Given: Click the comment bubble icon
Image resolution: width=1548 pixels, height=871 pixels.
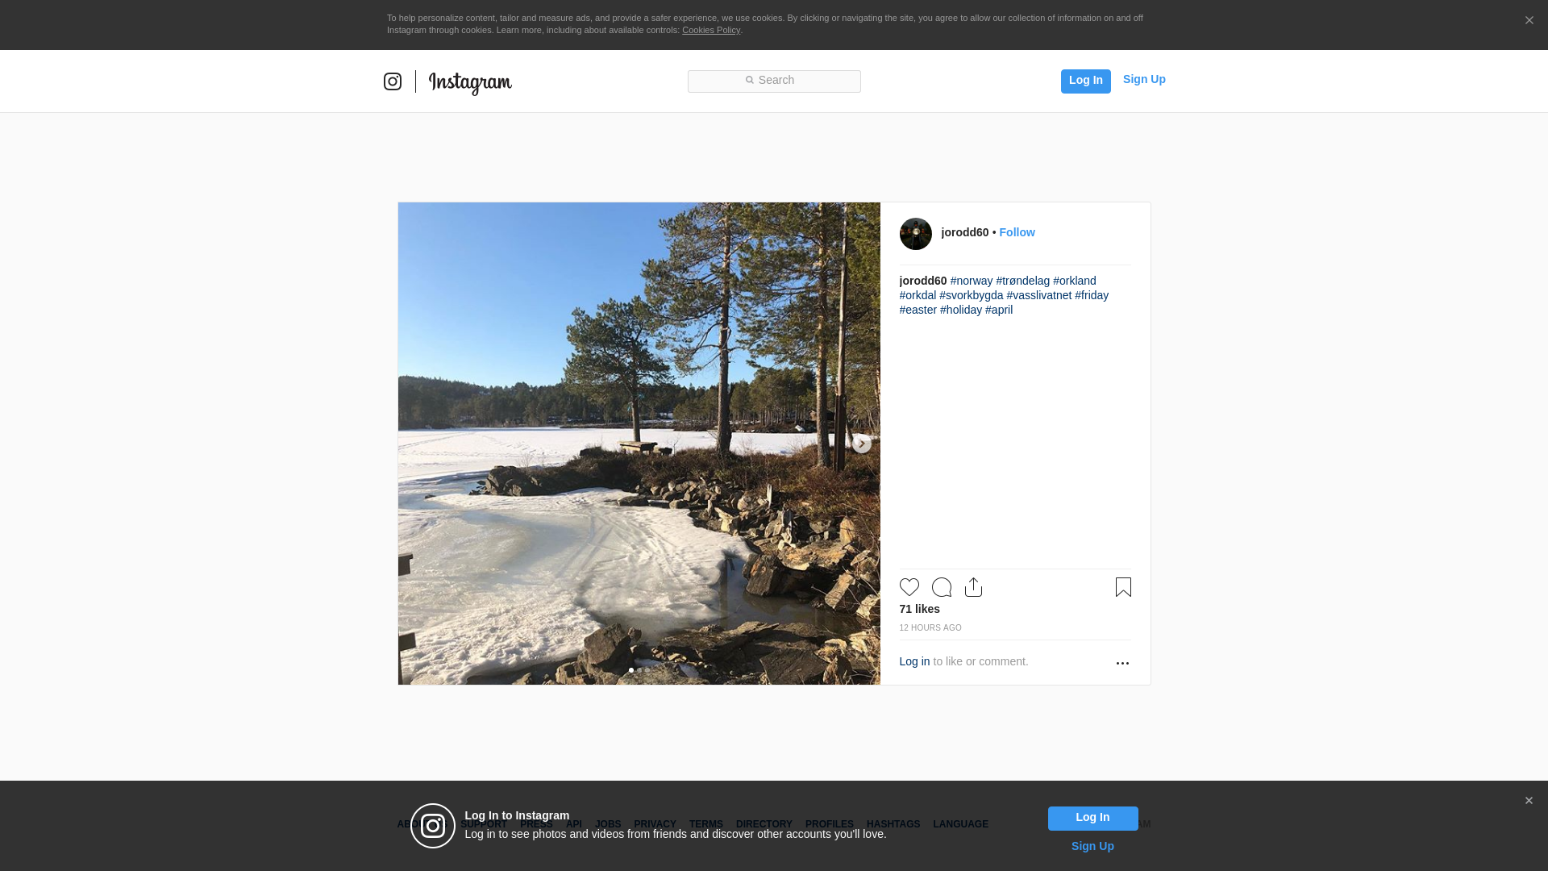Looking at the screenshot, I should 941,587.
